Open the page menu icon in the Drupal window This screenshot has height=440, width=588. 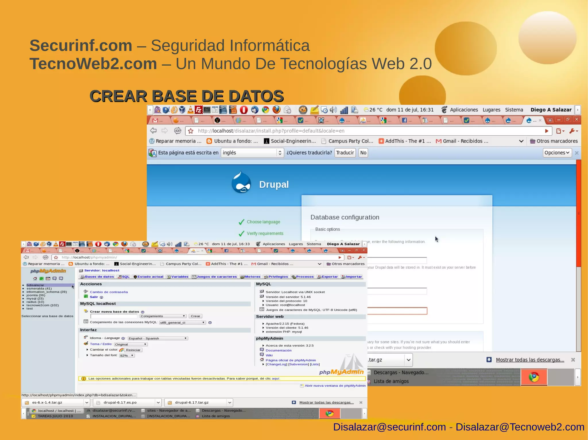560,131
